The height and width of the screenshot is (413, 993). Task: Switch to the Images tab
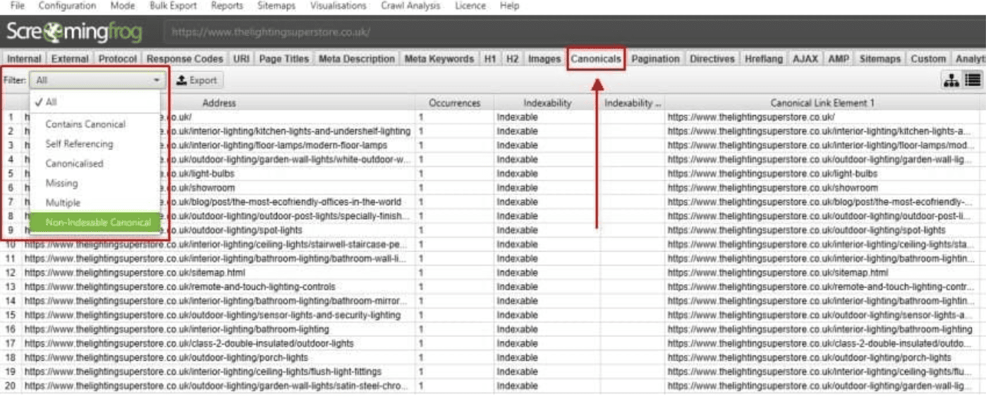pyautogui.click(x=544, y=59)
